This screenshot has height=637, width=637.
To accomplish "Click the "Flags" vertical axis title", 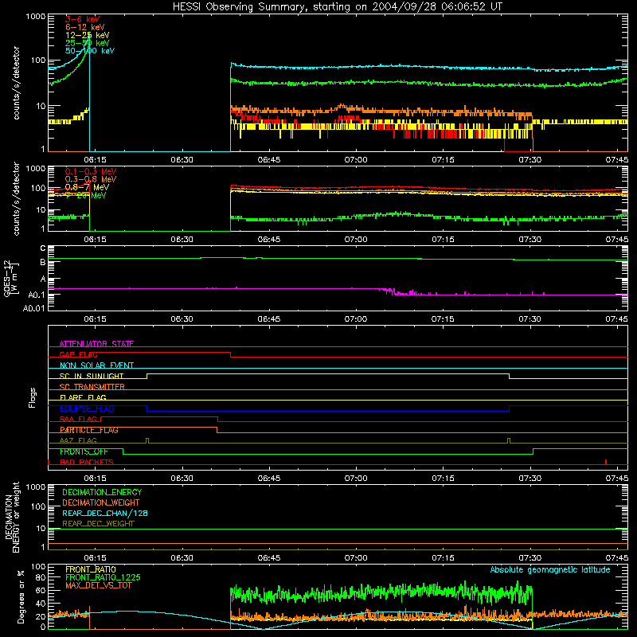I will pyautogui.click(x=33, y=398).
